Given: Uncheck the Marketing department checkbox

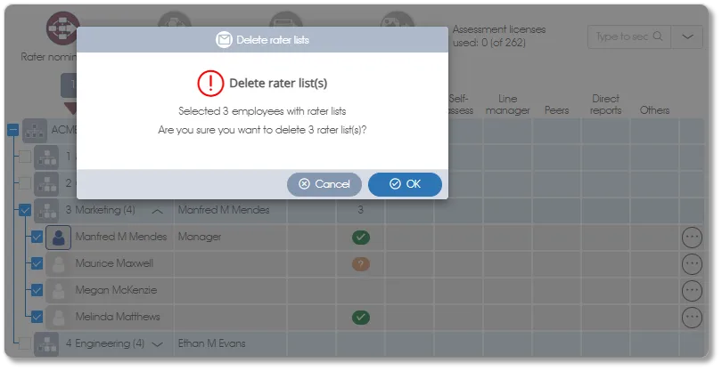Looking at the screenshot, I should click(25, 211).
